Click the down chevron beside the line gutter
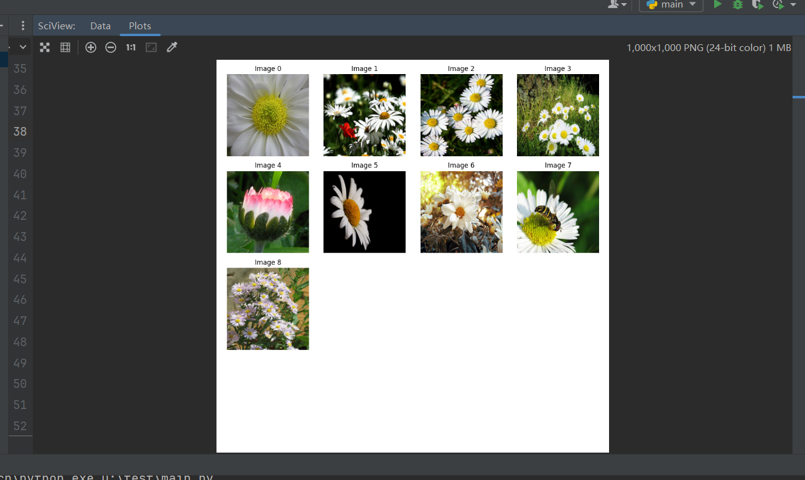This screenshot has height=480, width=805. pos(23,47)
